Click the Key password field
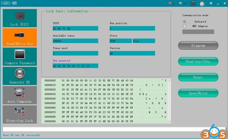 pyautogui.click(x=75, y=66)
